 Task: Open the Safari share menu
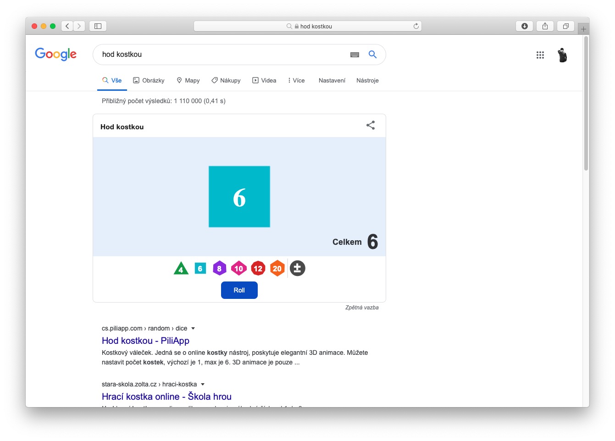click(x=545, y=26)
